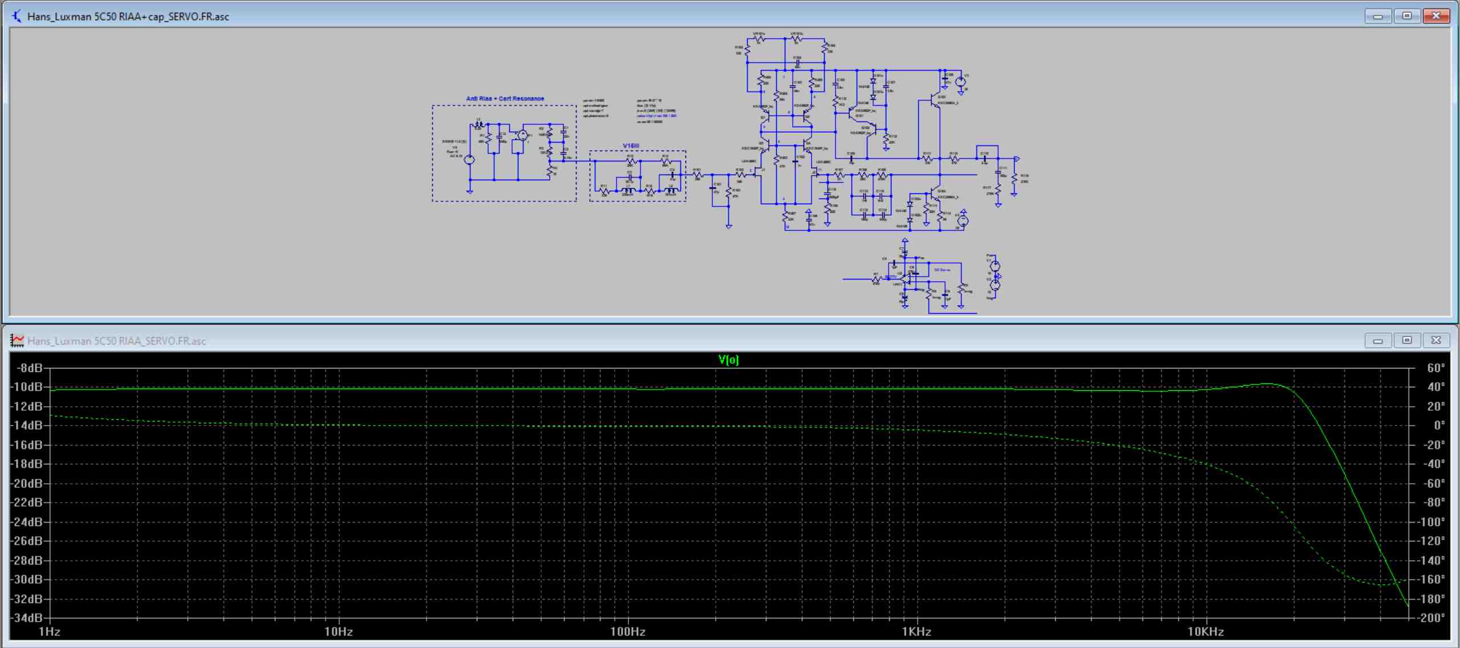Click the plot window title Hans_Luxman 5C50 RIAA_SERVO.FR.asc
The height and width of the screenshot is (648, 1460).
pyautogui.click(x=116, y=341)
